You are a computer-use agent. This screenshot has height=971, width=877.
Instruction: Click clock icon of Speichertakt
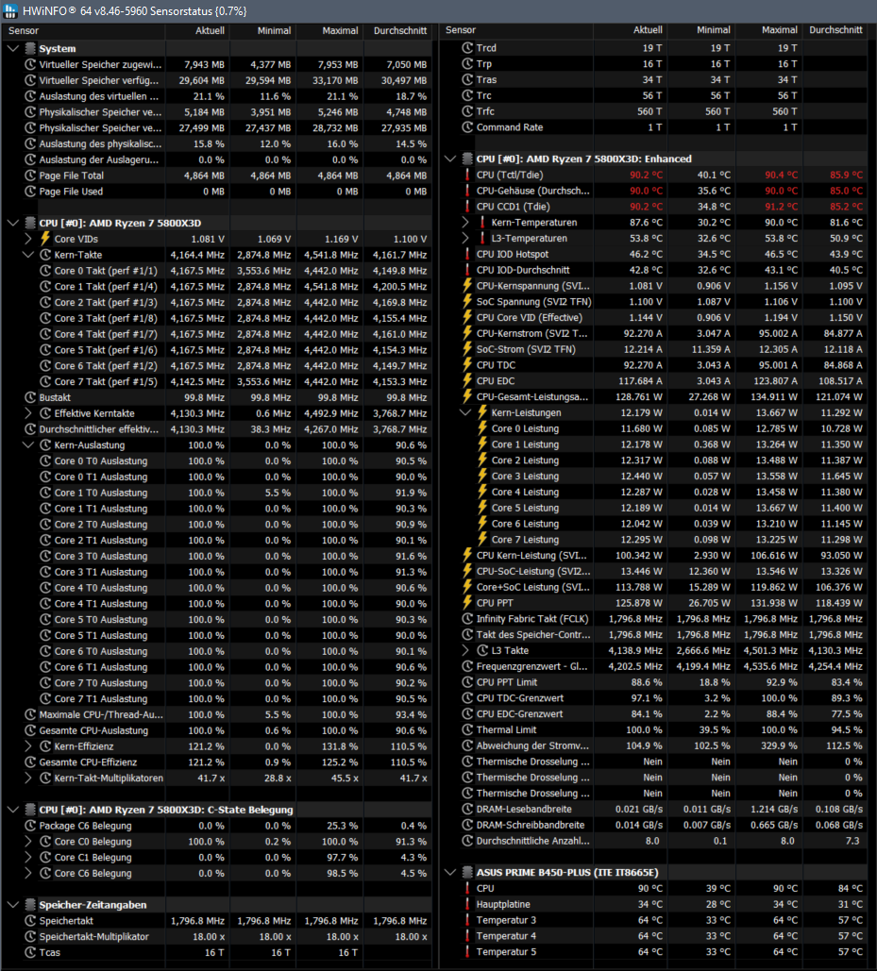(30, 921)
